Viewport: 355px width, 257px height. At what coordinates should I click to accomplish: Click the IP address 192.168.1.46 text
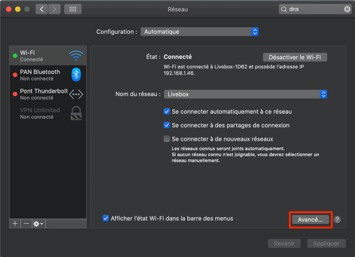[179, 74]
